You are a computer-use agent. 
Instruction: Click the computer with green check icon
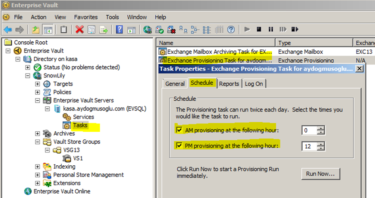[x=160, y=30]
